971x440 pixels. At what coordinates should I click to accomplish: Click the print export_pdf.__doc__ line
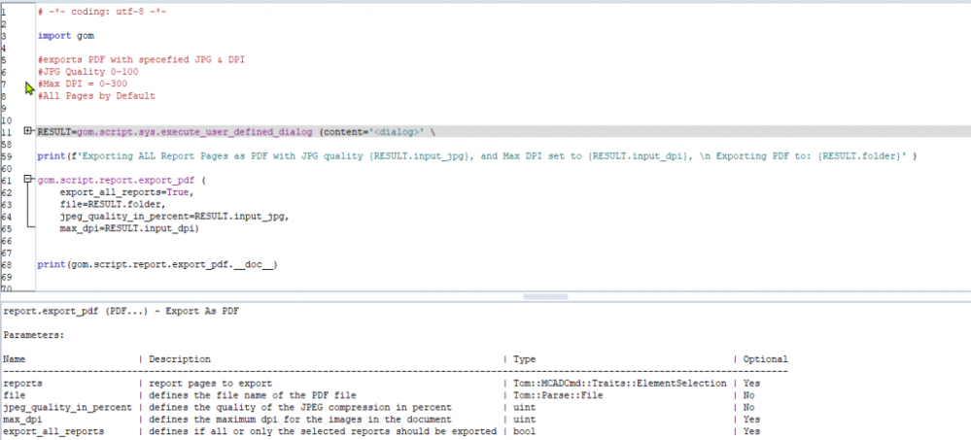[157, 265]
